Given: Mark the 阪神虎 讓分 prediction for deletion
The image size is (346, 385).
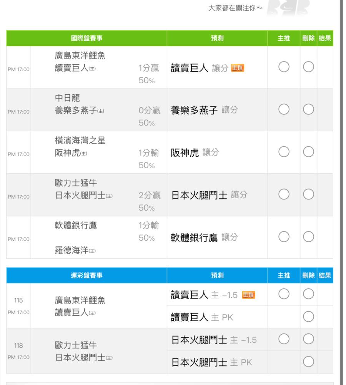Looking at the screenshot, I should (x=308, y=152).
